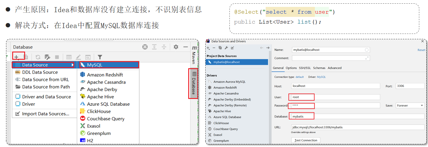Click the Name field mybatis@localhost
Viewport: 428px width, 147px height.
(331, 50)
